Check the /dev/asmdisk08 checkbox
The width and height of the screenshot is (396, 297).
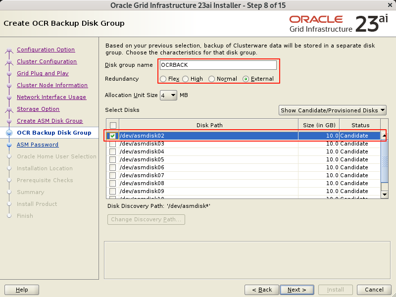pyautogui.click(x=113, y=183)
